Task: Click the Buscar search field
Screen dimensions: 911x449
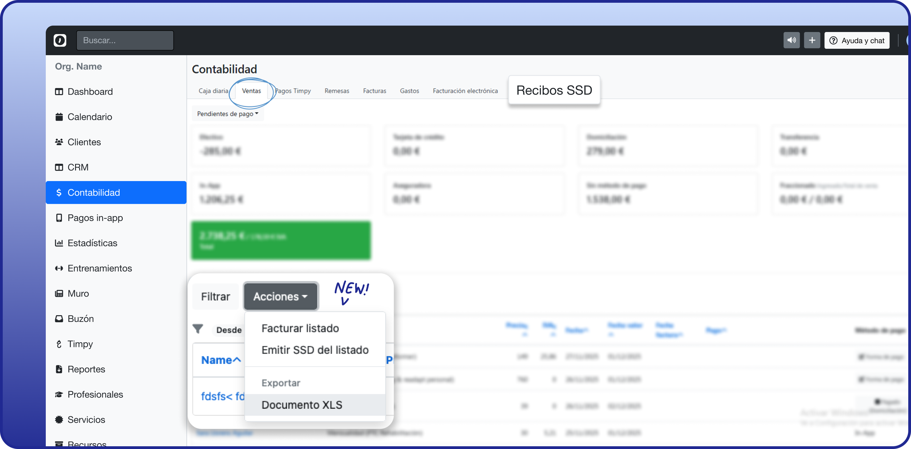Action: [125, 40]
